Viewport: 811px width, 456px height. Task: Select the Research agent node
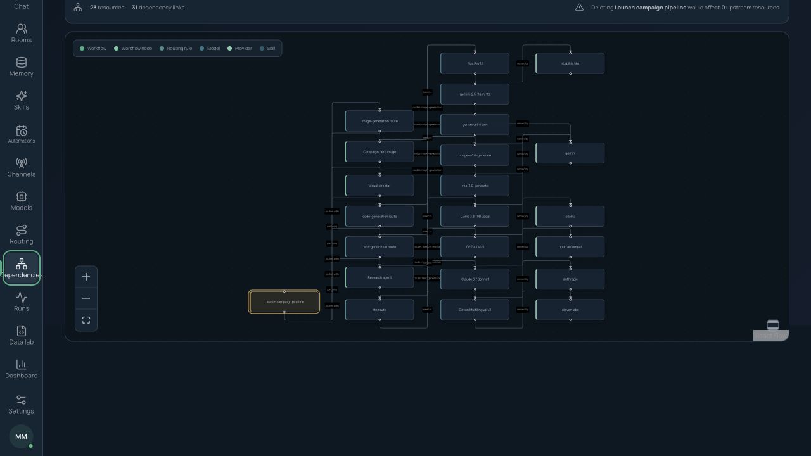coord(380,277)
